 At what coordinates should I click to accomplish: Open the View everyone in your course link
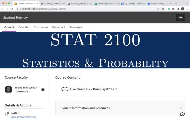pos(23,117)
